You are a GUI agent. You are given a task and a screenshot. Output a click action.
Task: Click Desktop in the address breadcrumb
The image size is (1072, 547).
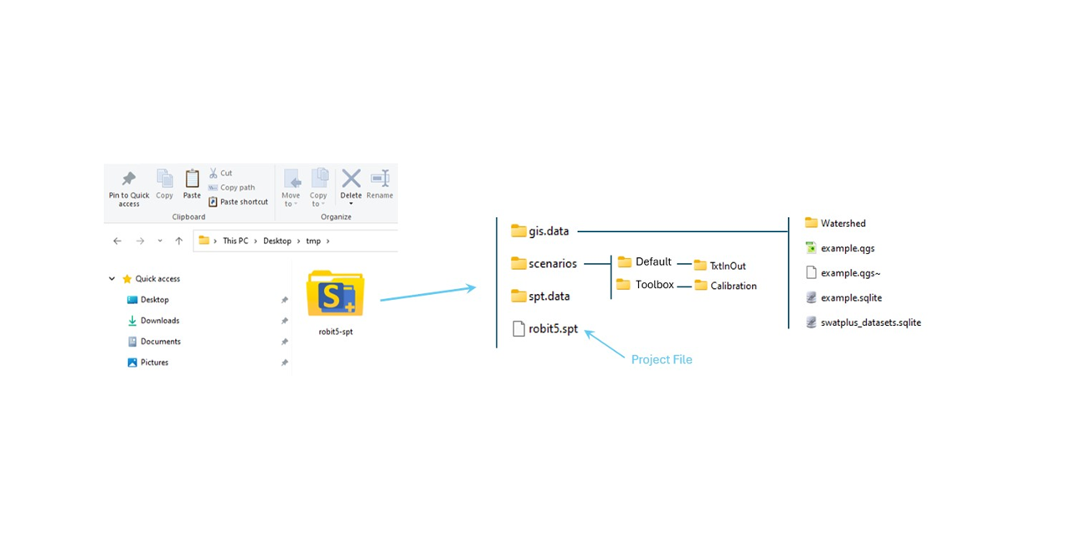277,241
